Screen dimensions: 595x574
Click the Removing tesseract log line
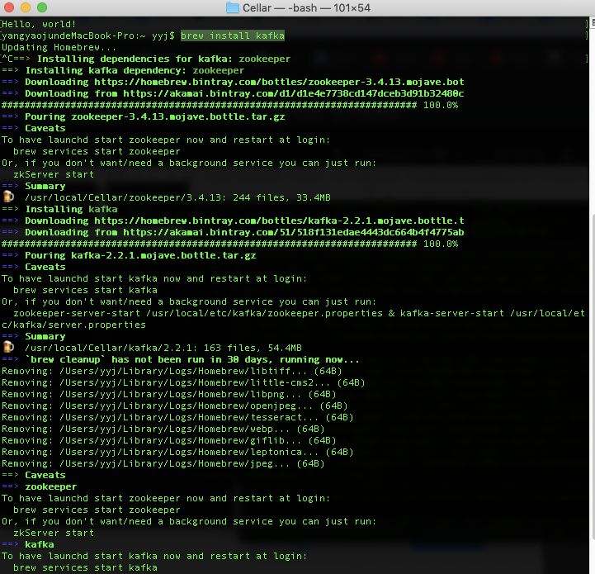(x=177, y=417)
